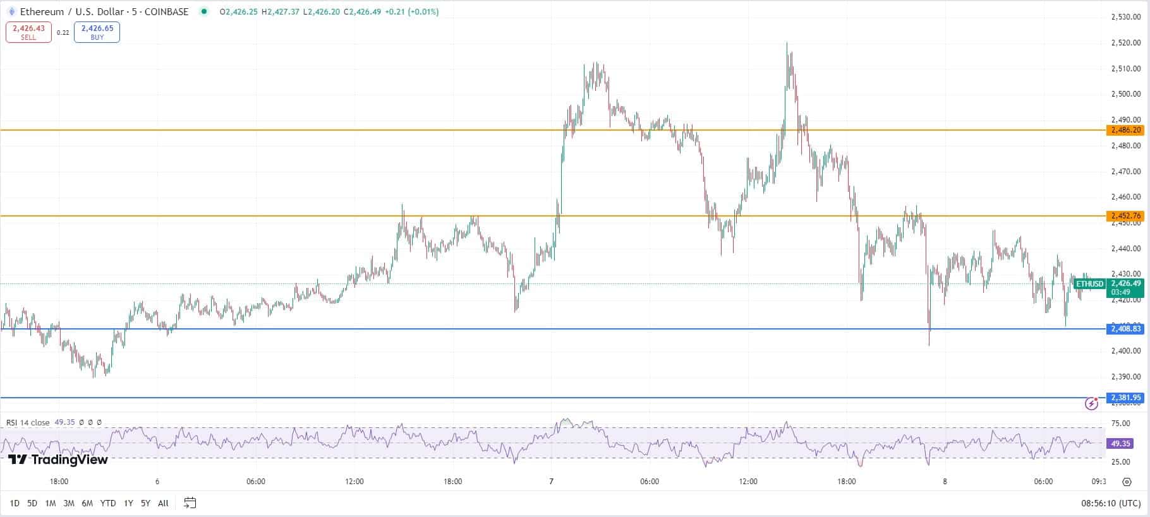Select the 5D date range
1150x517 pixels.
32,503
